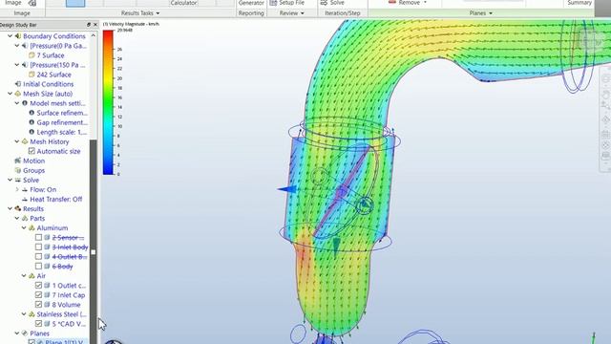Uncheck the 5 *CAD V... checkbox

pos(38,323)
